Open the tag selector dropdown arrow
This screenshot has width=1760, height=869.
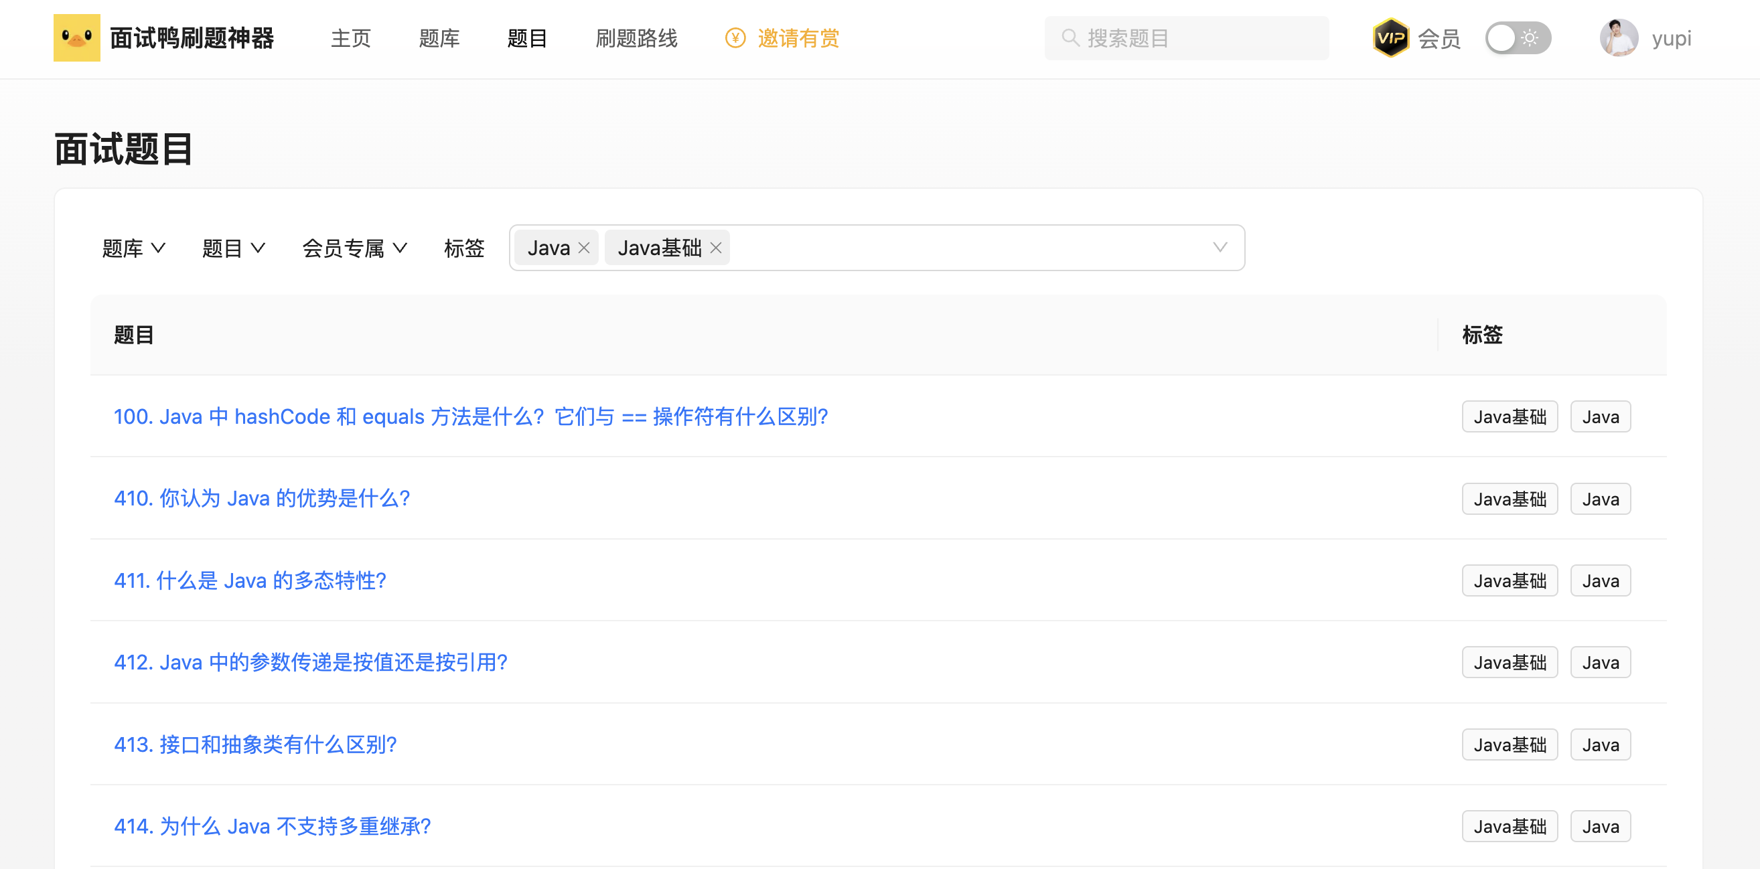point(1220,248)
